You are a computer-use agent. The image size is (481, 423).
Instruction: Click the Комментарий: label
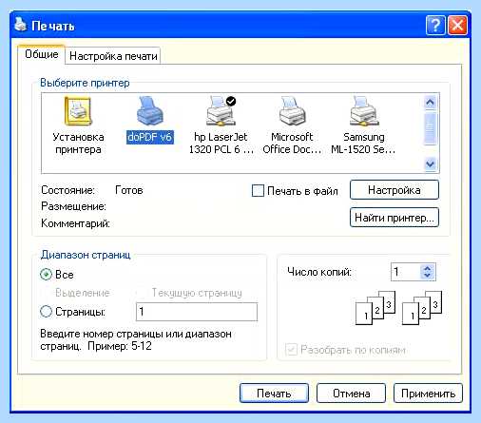click(x=75, y=223)
